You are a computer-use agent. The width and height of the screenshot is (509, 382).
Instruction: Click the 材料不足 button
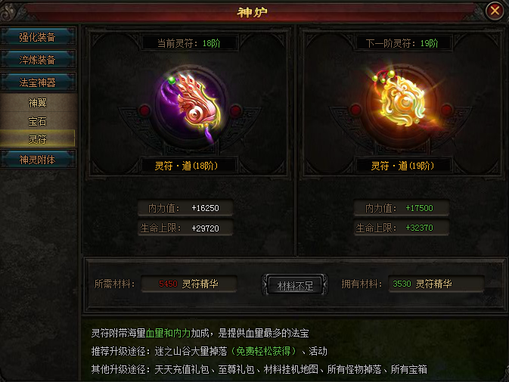pos(295,285)
